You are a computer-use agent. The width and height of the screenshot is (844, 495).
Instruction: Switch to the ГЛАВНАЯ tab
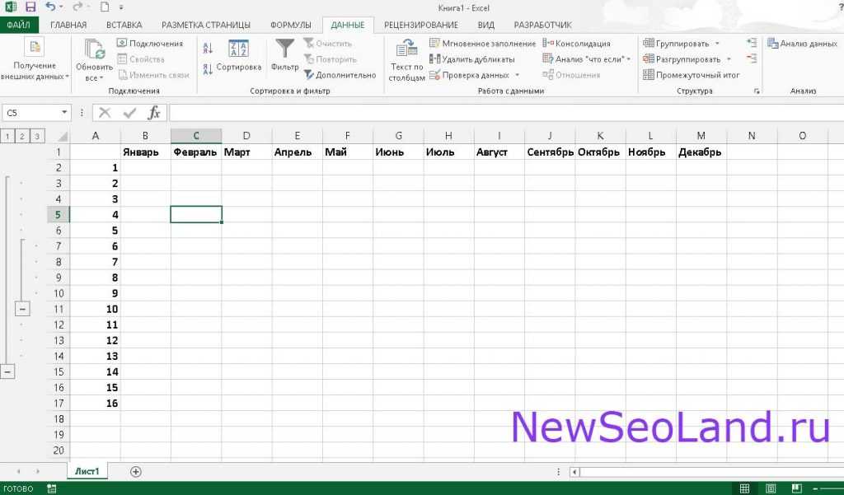coord(68,25)
